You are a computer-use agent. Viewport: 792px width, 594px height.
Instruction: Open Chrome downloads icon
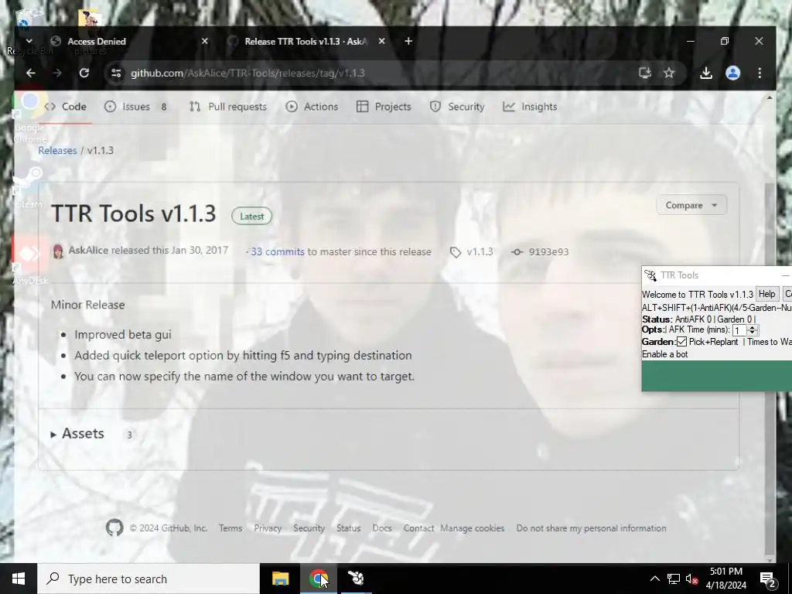click(706, 73)
